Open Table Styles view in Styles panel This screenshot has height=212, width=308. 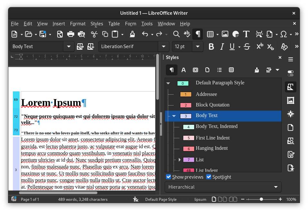[231, 70]
